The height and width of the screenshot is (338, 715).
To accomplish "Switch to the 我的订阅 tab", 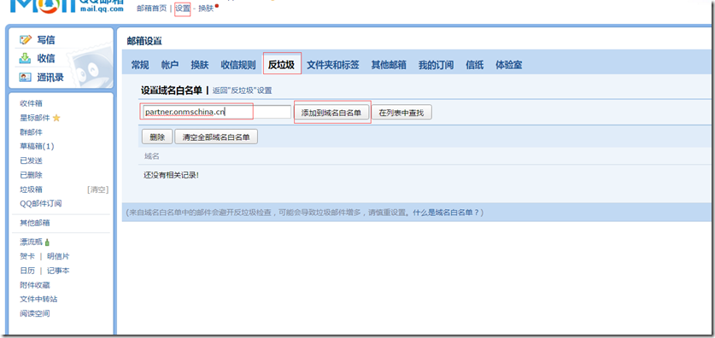I will pyautogui.click(x=436, y=65).
